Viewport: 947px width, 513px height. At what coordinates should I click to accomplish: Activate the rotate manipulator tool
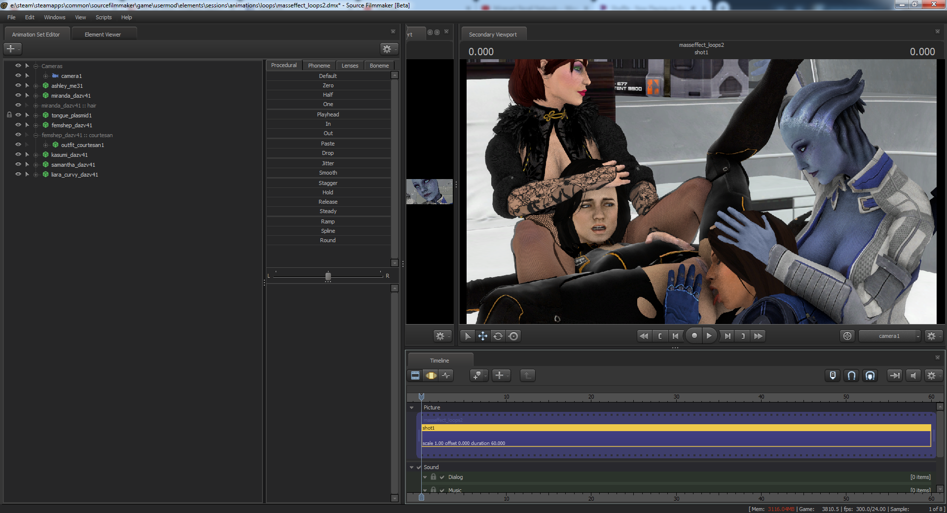498,336
